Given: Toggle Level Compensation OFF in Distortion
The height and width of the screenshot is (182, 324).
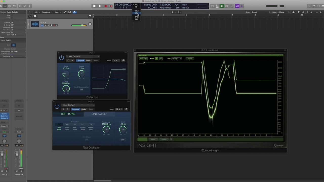Looking at the screenshot, I should pos(81,89).
